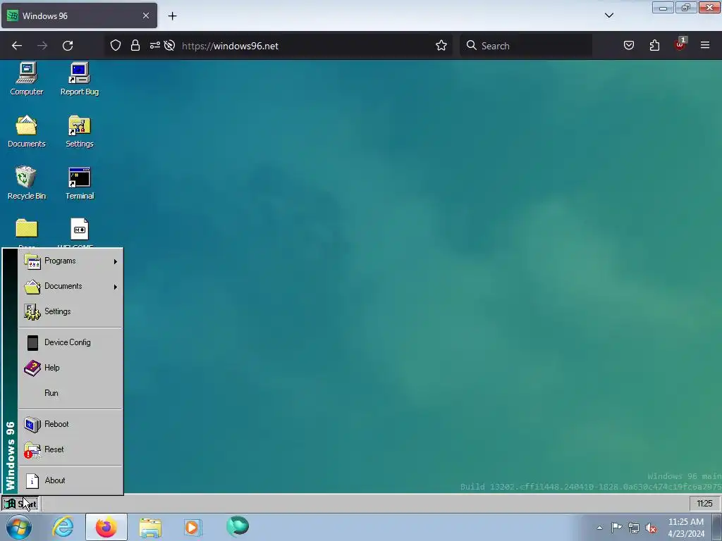The width and height of the screenshot is (722, 541).
Task: Open the Firefox hamburger menu
Action: coord(705,45)
